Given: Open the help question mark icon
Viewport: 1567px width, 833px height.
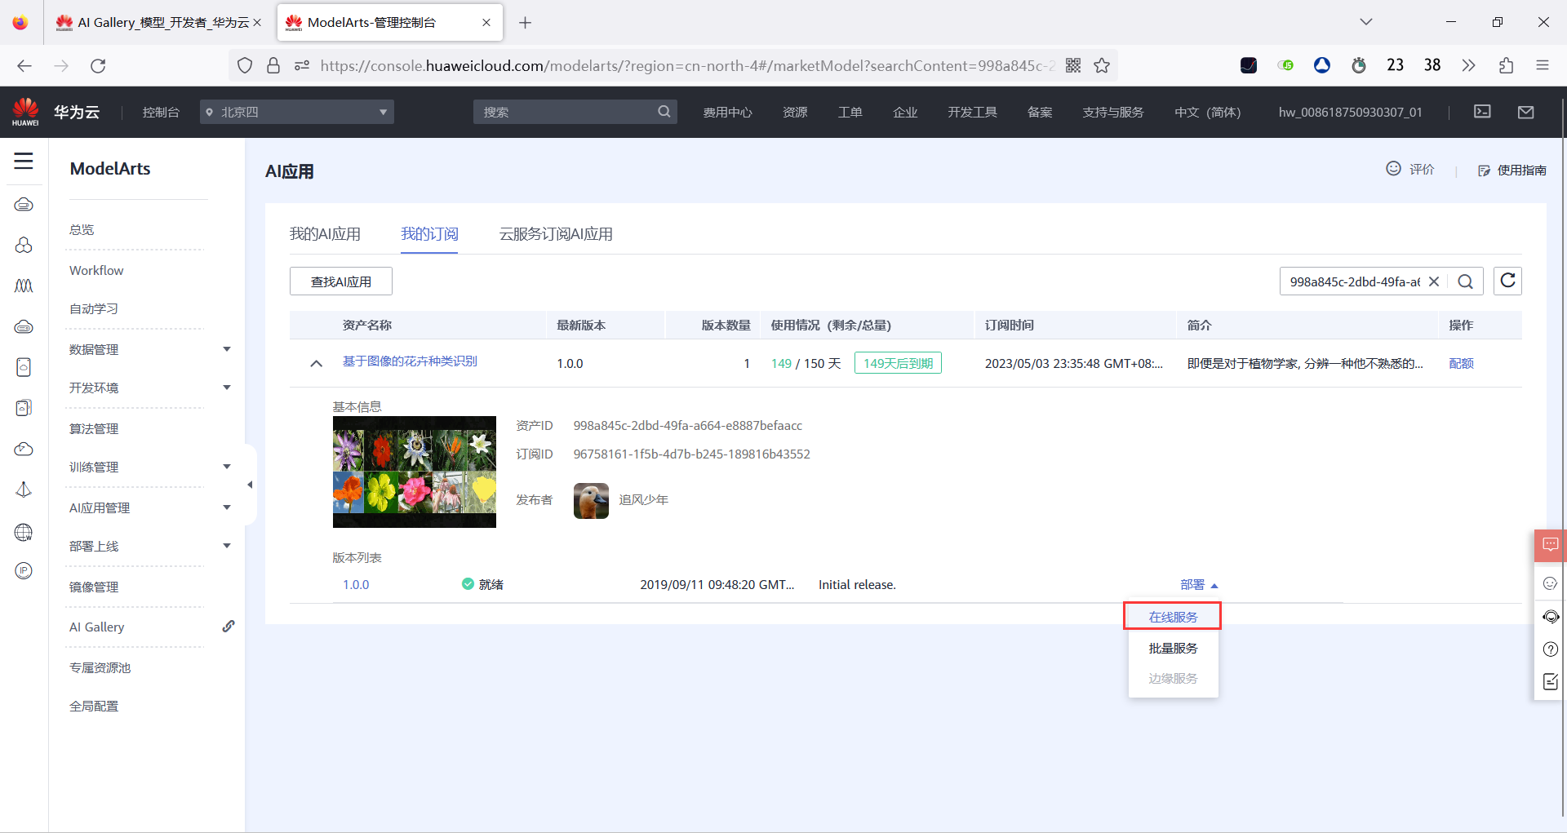Looking at the screenshot, I should (x=1549, y=649).
